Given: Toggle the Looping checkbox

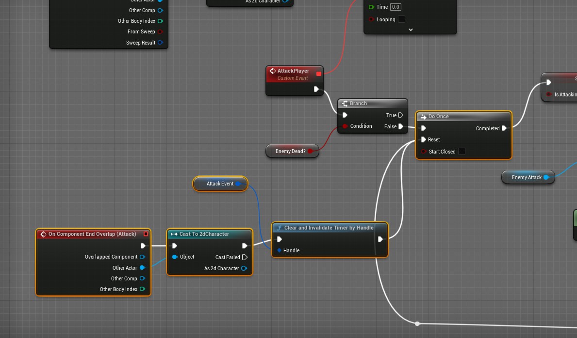Looking at the screenshot, I should (x=401, y=19).
